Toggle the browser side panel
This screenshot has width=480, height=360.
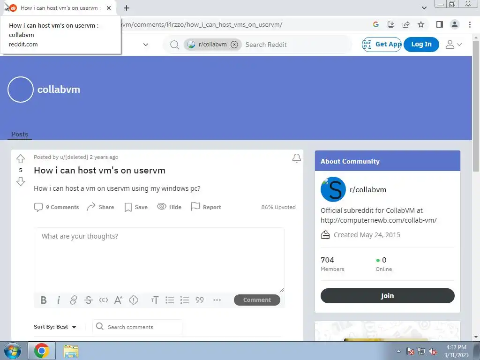[x=440, y=24]
